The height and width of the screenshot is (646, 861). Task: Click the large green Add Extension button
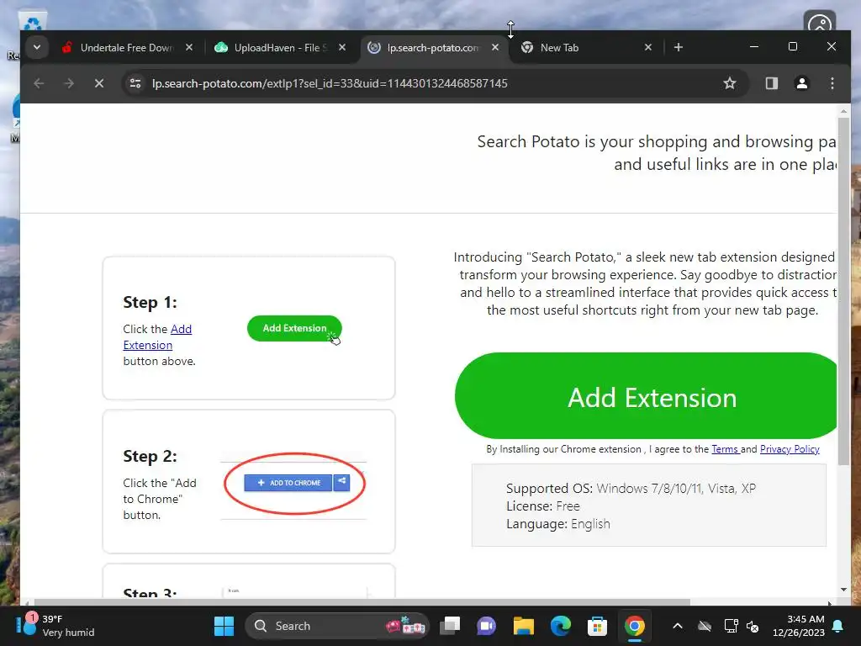[x=646, y=396]
